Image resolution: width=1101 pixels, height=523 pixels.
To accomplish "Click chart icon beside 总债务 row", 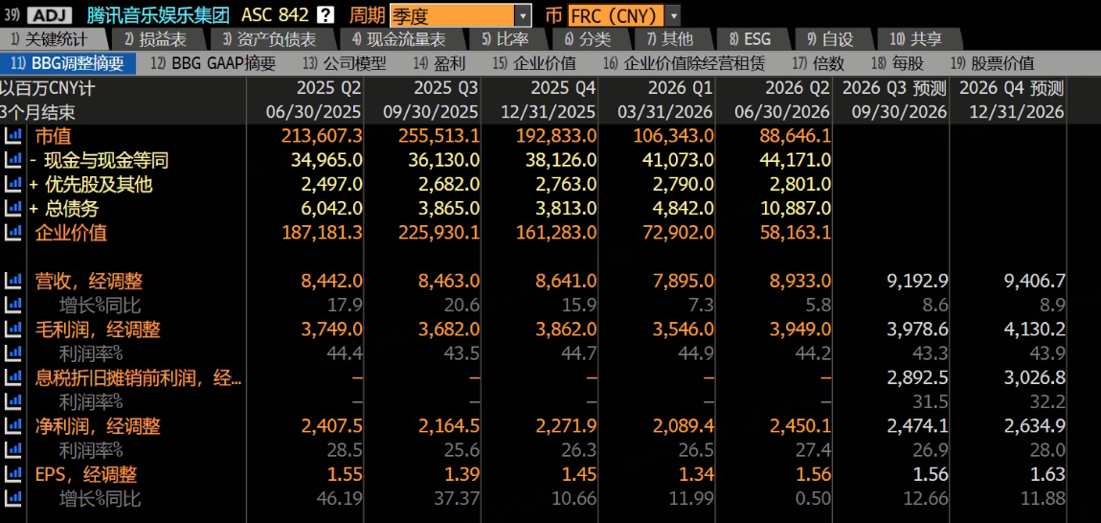I will (12, 209).
